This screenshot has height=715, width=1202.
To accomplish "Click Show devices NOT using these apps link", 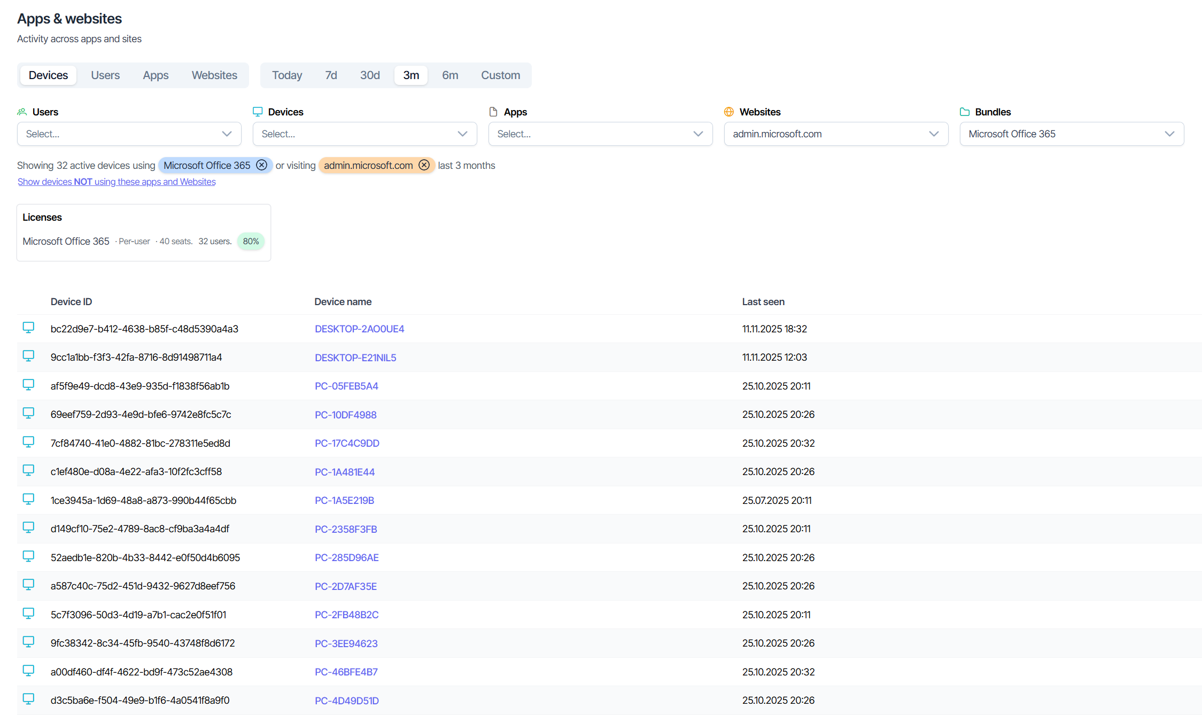I will [x=117, y=182].
